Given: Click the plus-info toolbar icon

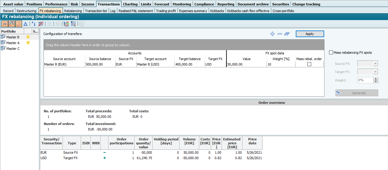Looking at the screenshot, I should tap(34, 24).
